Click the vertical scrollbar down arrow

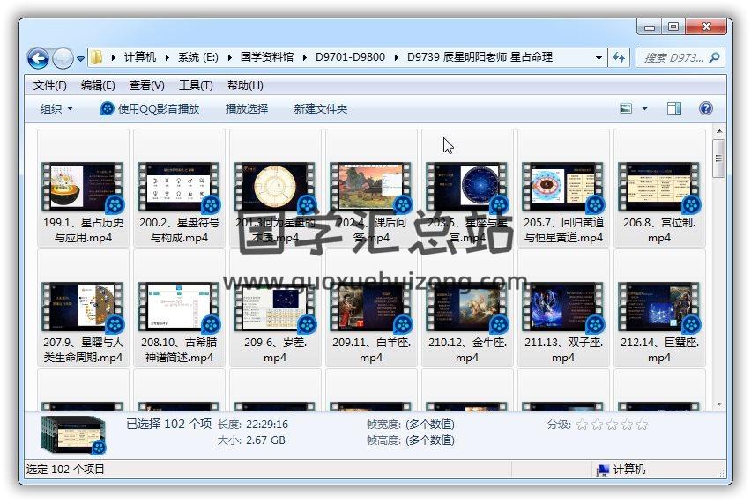[719, 403]
